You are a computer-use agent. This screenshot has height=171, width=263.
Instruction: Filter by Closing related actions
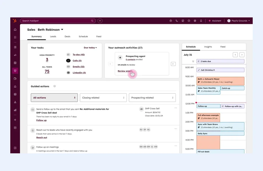pos(103,98)
